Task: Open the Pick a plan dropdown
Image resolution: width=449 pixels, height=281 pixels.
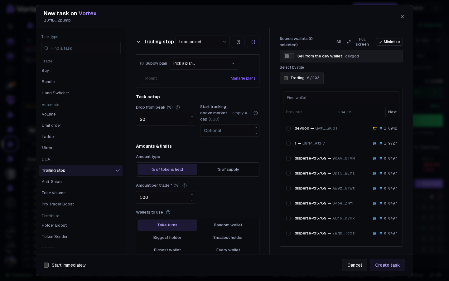Action: click(204, 63)
